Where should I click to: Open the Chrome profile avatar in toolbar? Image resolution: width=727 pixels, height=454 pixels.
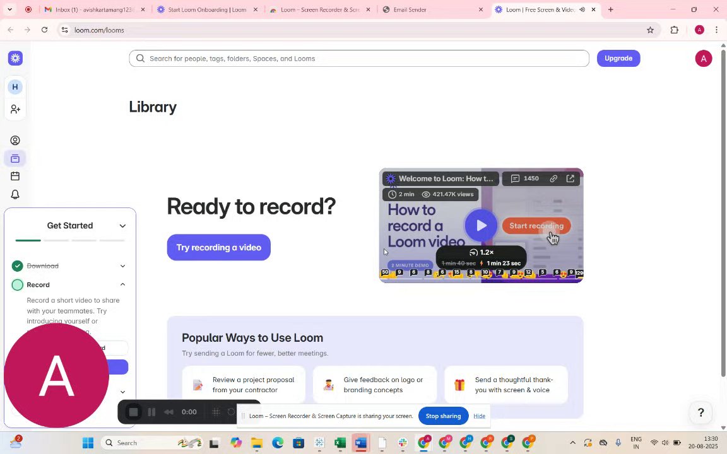tap(699, 30)
